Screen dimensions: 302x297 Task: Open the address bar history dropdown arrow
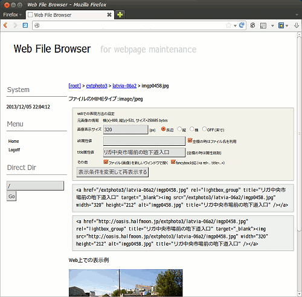point(235,25)
